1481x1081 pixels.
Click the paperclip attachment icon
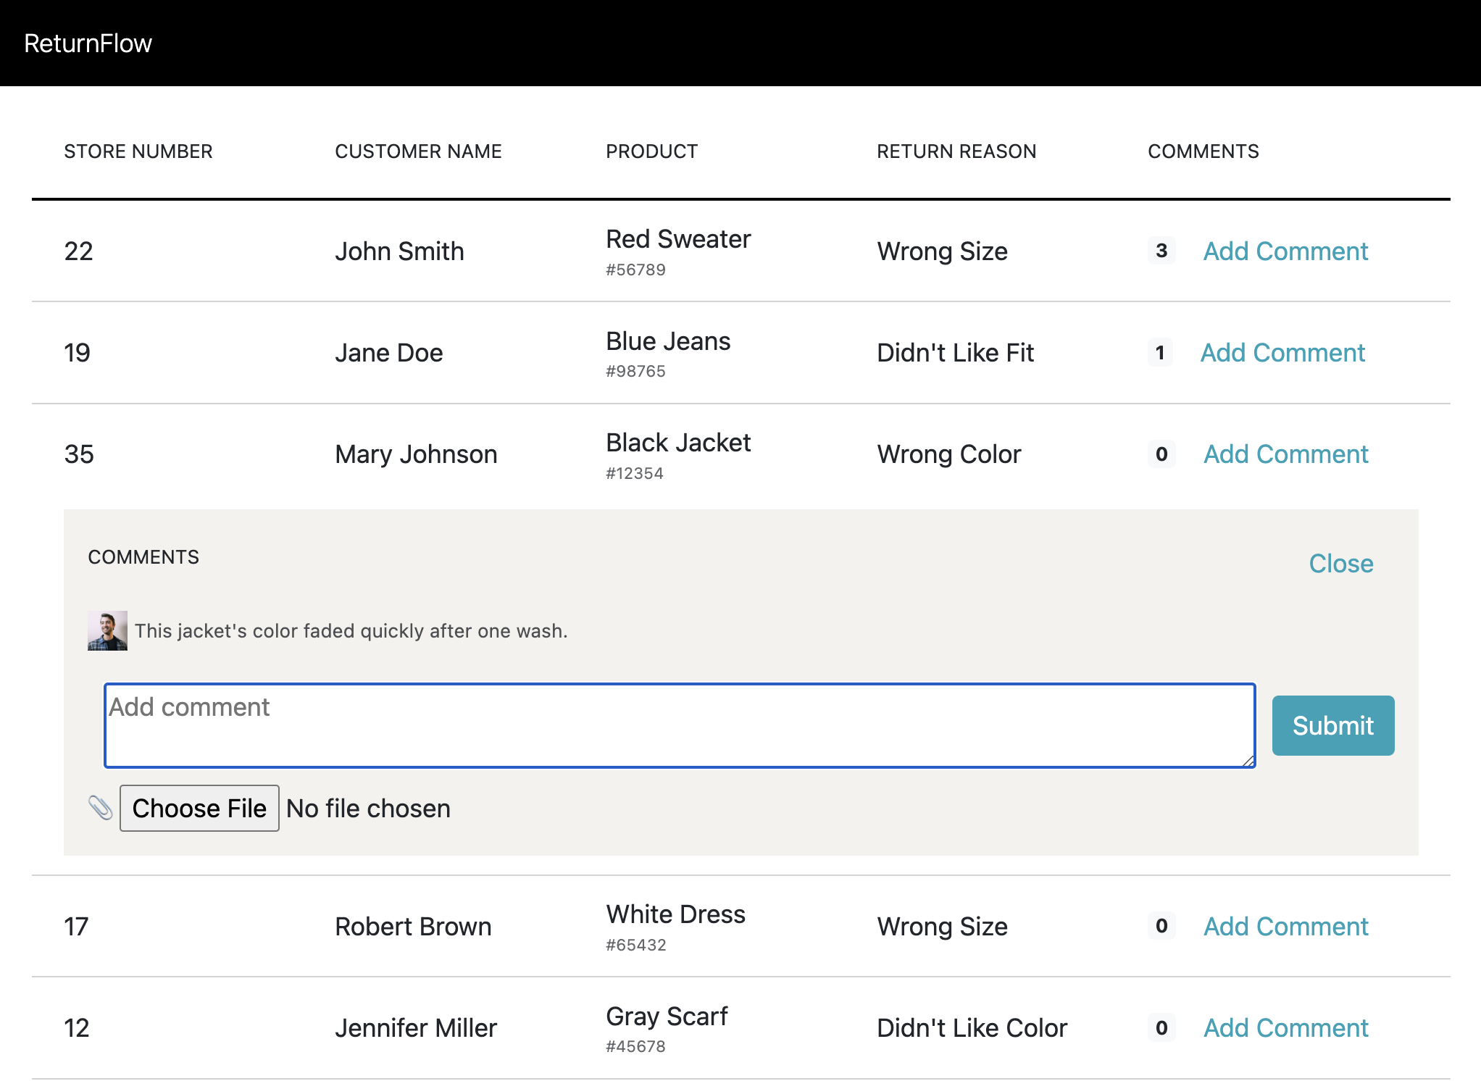(100, 808)
